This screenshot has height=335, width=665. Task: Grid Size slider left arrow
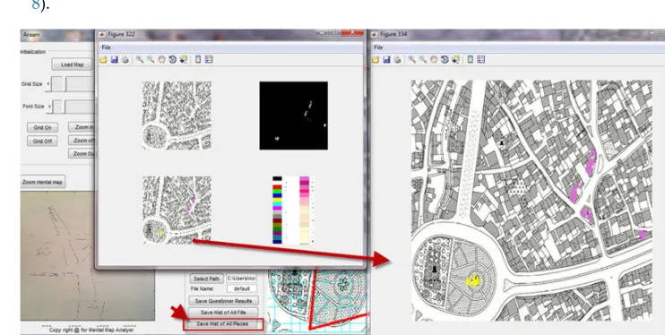pos(48,84)
